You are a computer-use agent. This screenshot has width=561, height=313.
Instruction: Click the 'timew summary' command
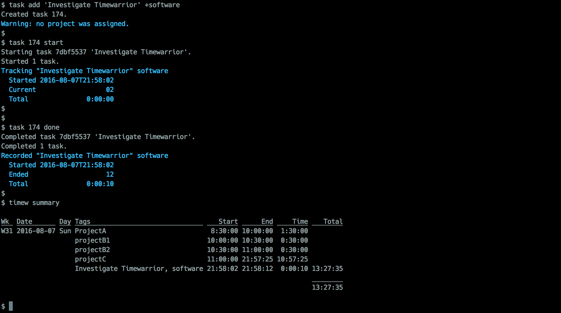point(34,203)
